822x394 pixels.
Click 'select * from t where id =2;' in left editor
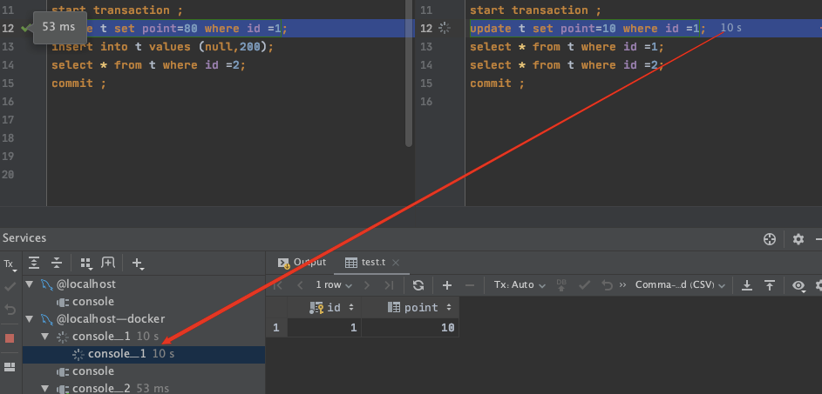148,65
